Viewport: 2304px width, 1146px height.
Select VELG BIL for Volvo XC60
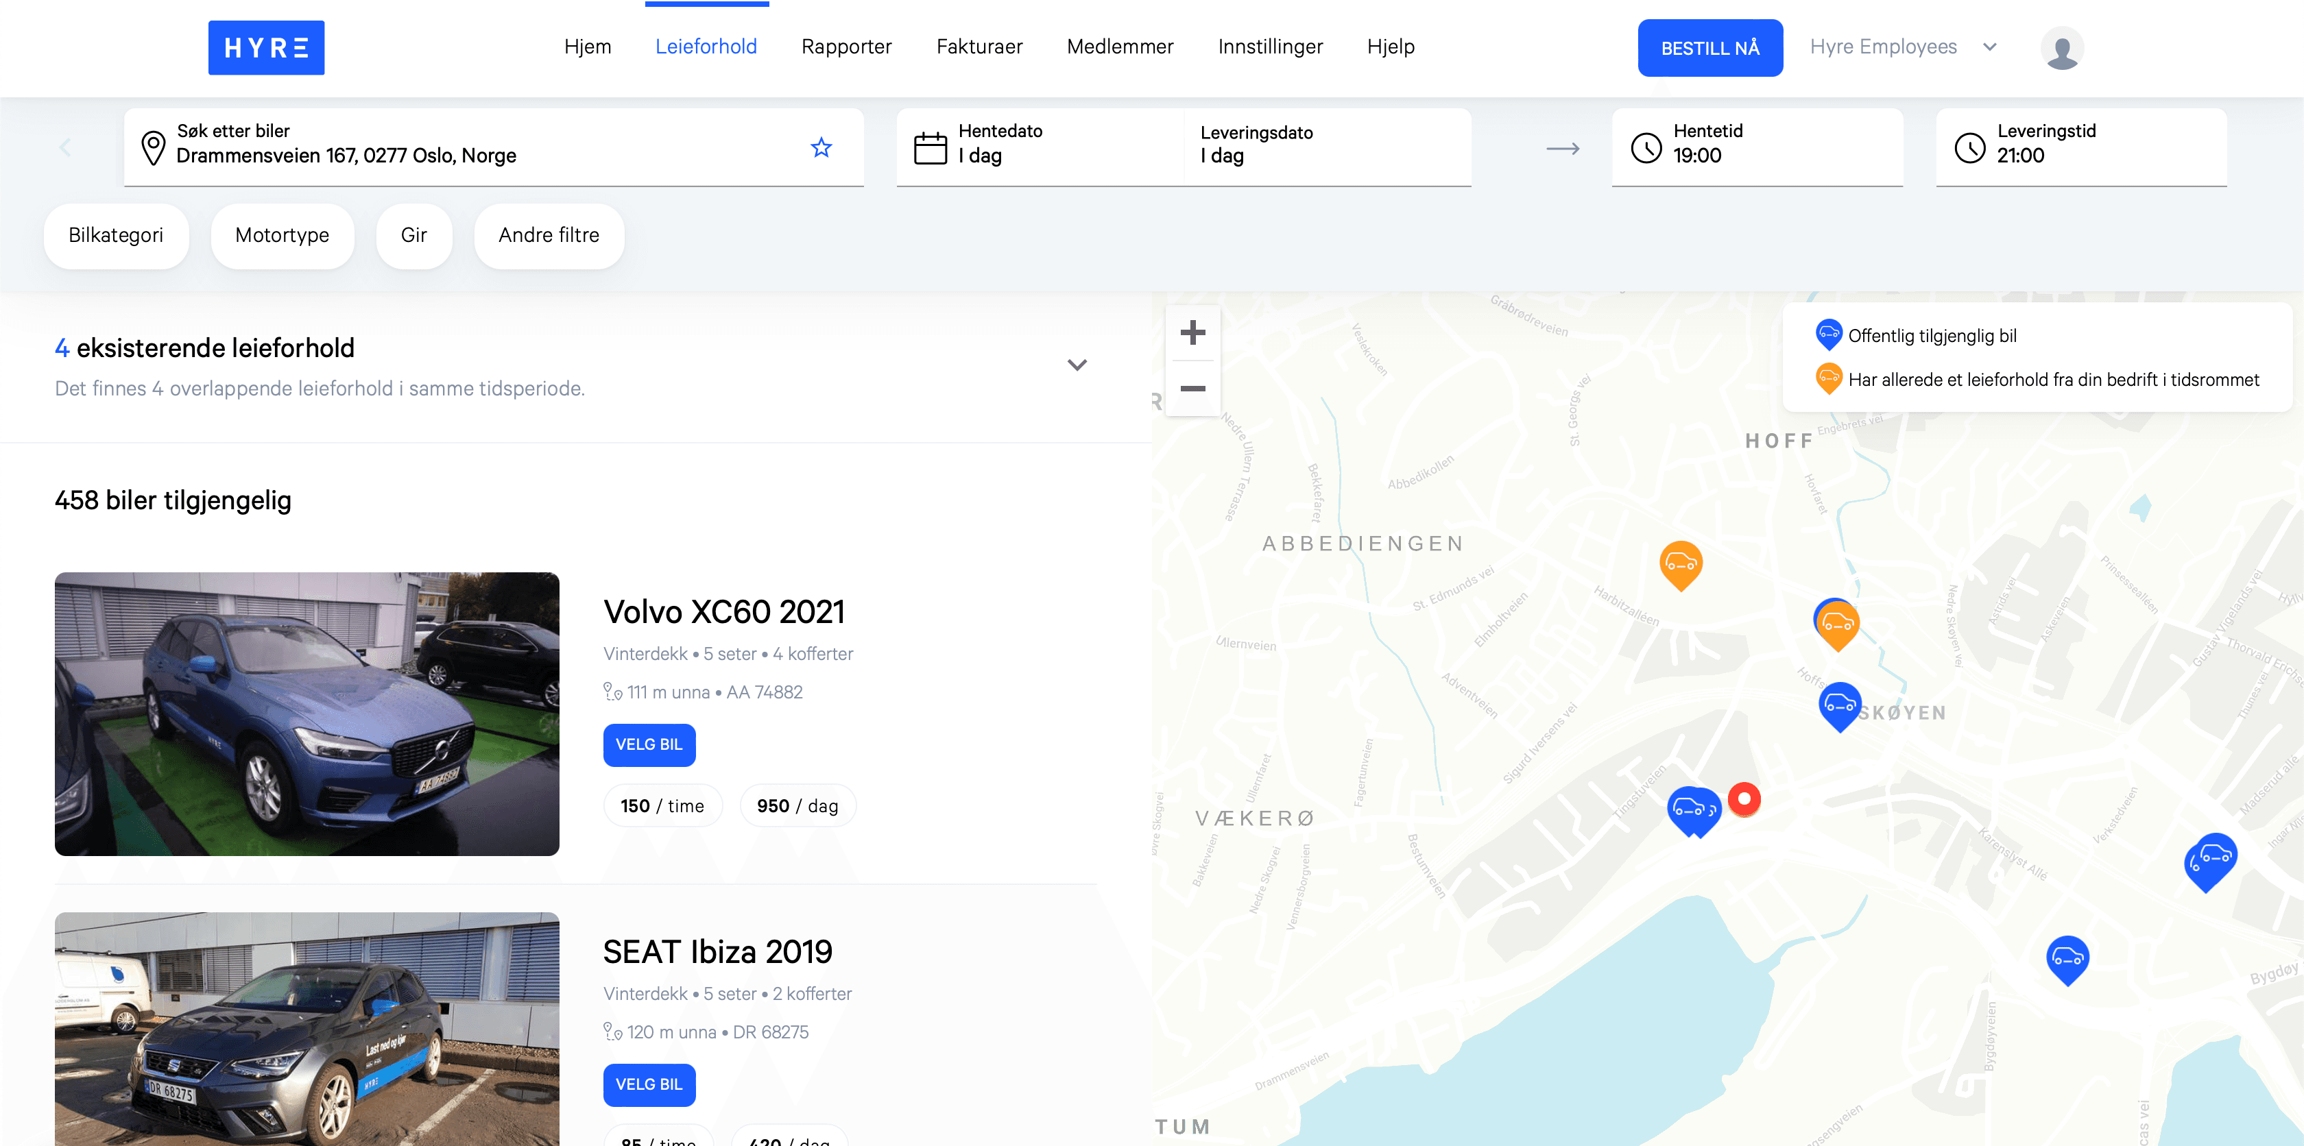[x=649, y=744]
